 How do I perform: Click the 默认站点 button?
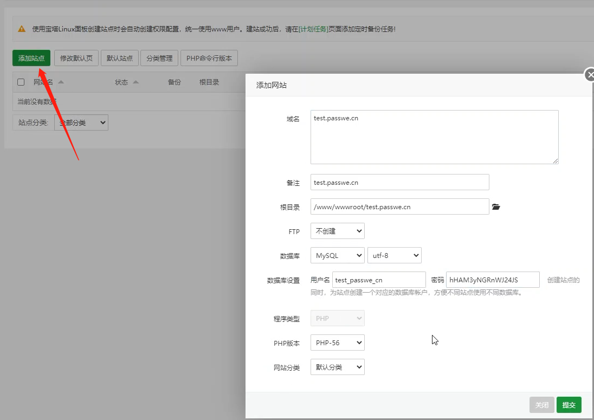coord(120,58)
